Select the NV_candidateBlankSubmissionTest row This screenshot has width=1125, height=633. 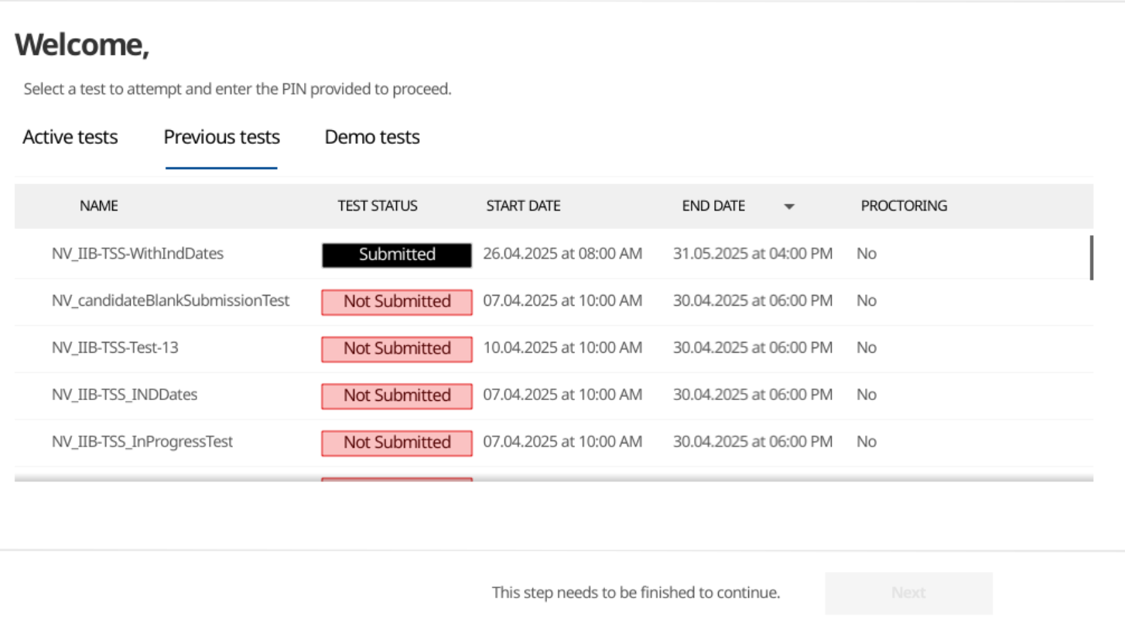171,301
